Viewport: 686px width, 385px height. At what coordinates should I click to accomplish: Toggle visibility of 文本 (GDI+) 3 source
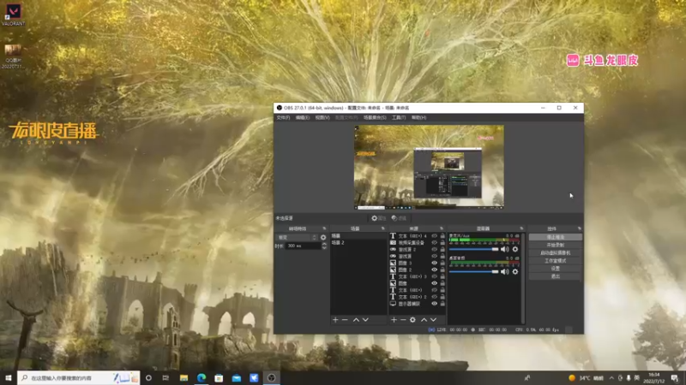435,276
